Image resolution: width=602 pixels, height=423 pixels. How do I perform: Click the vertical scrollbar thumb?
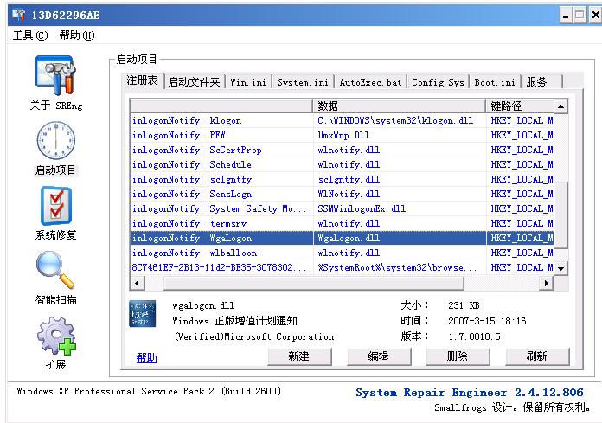(x=561, y=215)
